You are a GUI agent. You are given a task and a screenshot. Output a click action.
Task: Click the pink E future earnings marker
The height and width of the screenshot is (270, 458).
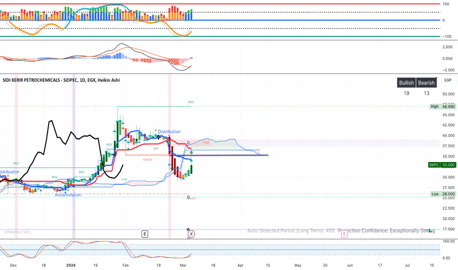click(344, 234)
